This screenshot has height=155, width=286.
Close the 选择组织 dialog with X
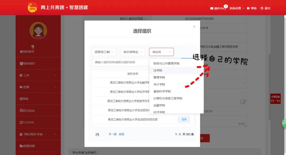tap(194, 27)
